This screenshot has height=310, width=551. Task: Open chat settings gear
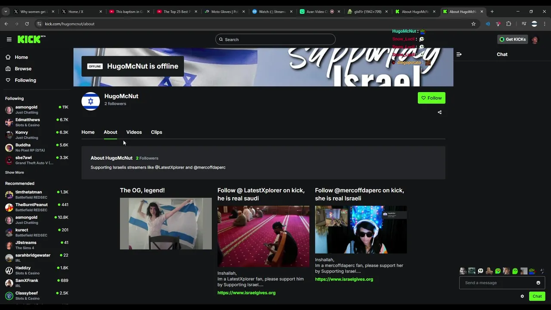522,296
